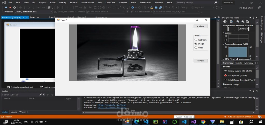This screenshot has width=265, height=125.
Task: Open Diagnostic Tools settings gear
Action: click(225, 21)
